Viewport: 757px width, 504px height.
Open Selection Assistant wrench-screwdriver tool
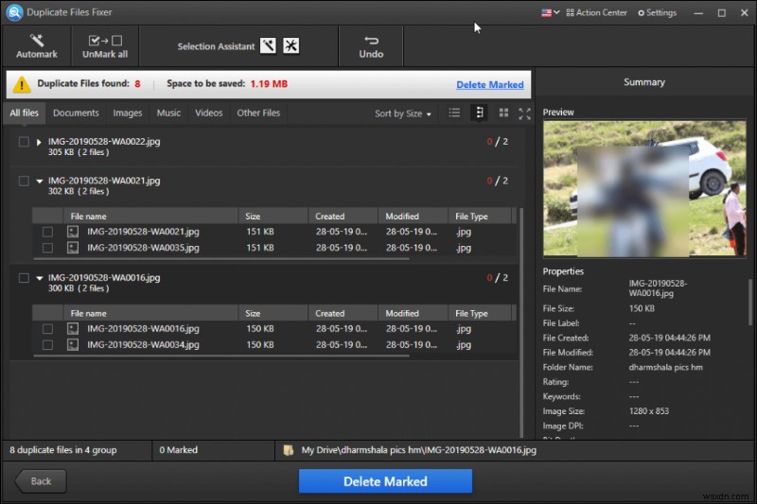[268, 46]
